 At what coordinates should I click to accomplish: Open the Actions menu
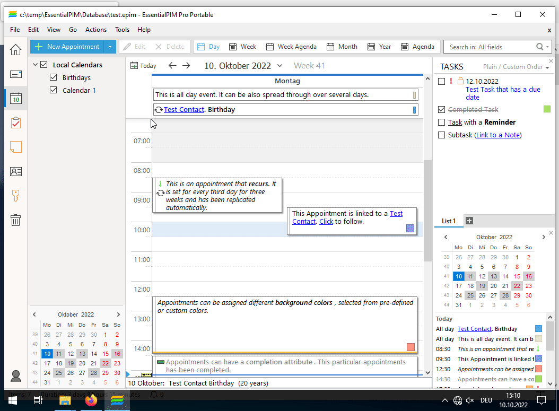pos(96,30)
